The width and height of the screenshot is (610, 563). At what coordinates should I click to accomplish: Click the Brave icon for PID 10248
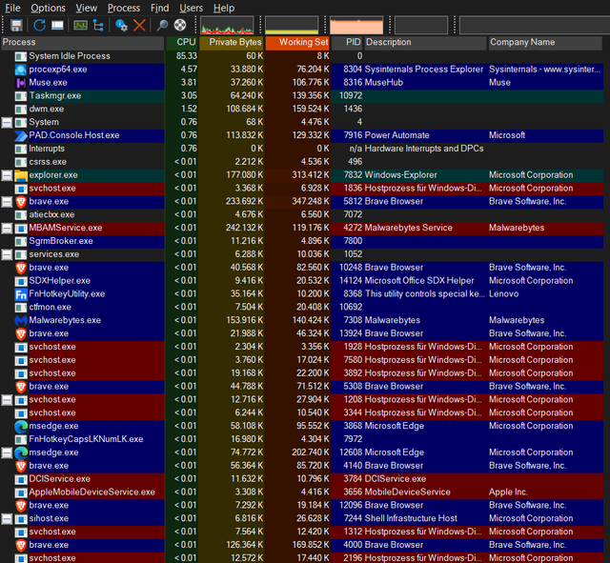pos(21,268)
